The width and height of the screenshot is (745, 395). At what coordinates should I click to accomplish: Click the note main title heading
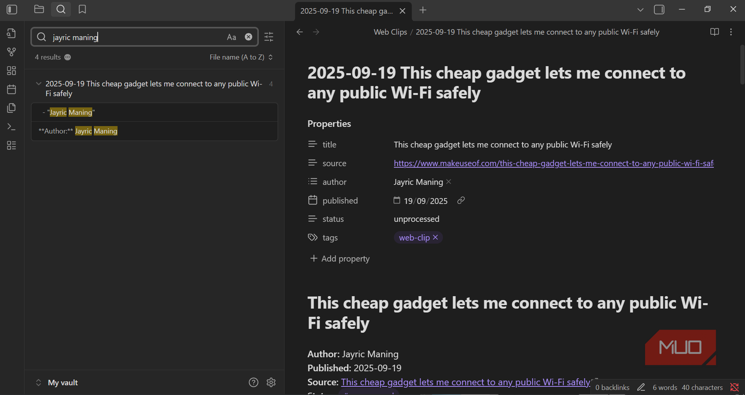click(497, 83)
